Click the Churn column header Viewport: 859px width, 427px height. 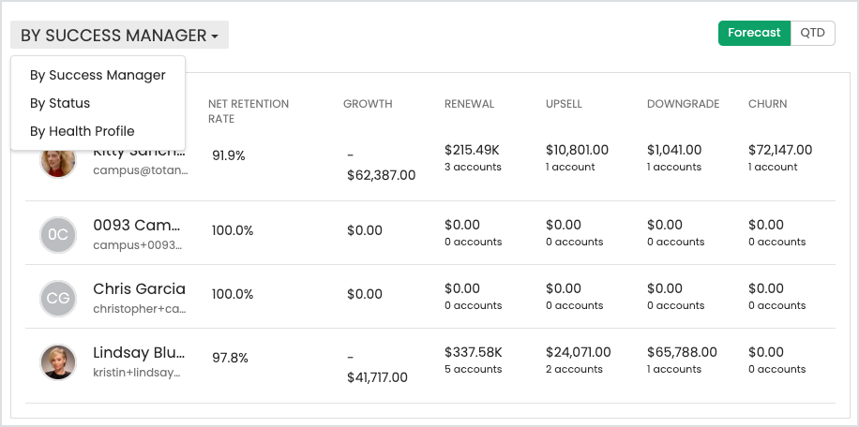(767, 104)
